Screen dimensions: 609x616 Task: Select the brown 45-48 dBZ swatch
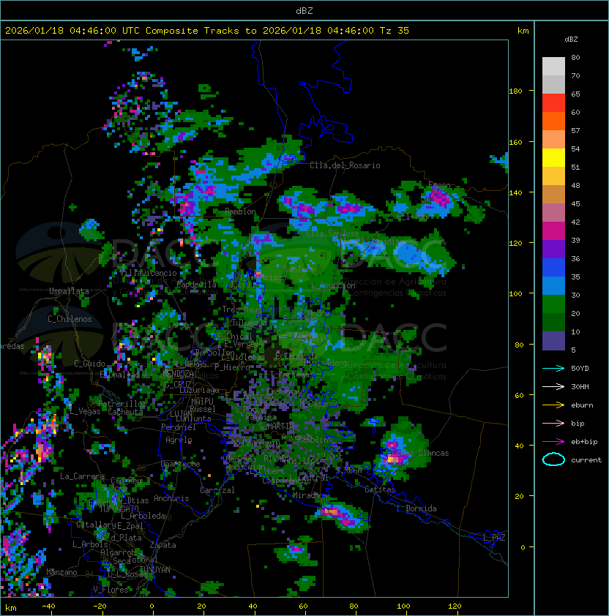point(553,195)
